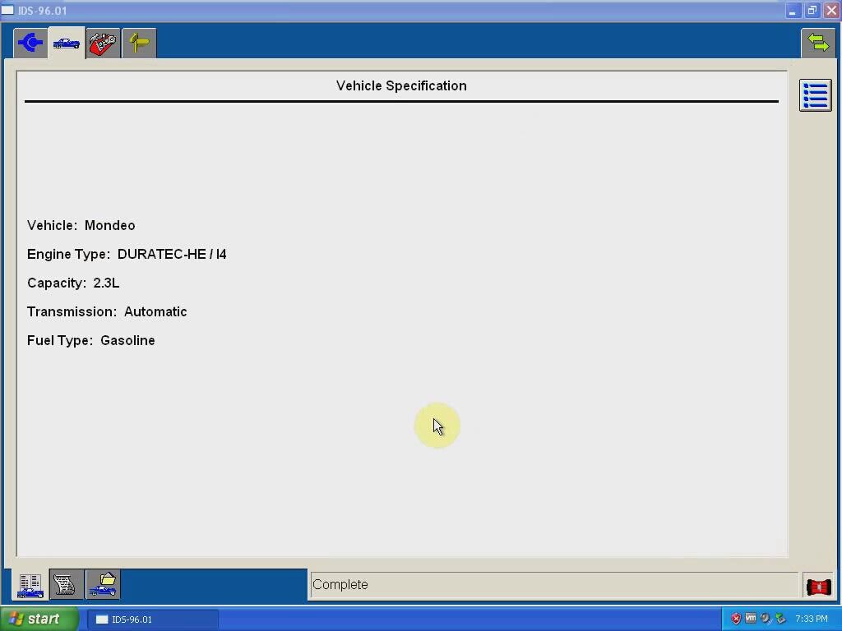Image resolution: width=842 pixels, height=631 pixels.
Task: Select the vehicle identification car tab
Action: (x=67, y=43)
